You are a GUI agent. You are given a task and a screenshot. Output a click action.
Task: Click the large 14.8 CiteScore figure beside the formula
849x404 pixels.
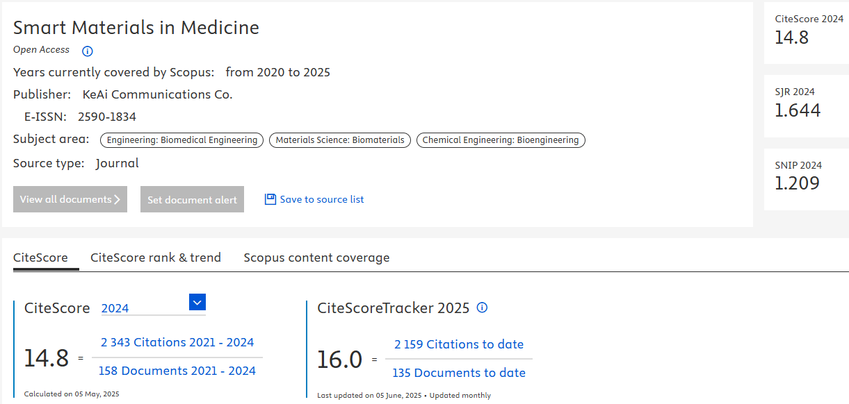point(47,357)
